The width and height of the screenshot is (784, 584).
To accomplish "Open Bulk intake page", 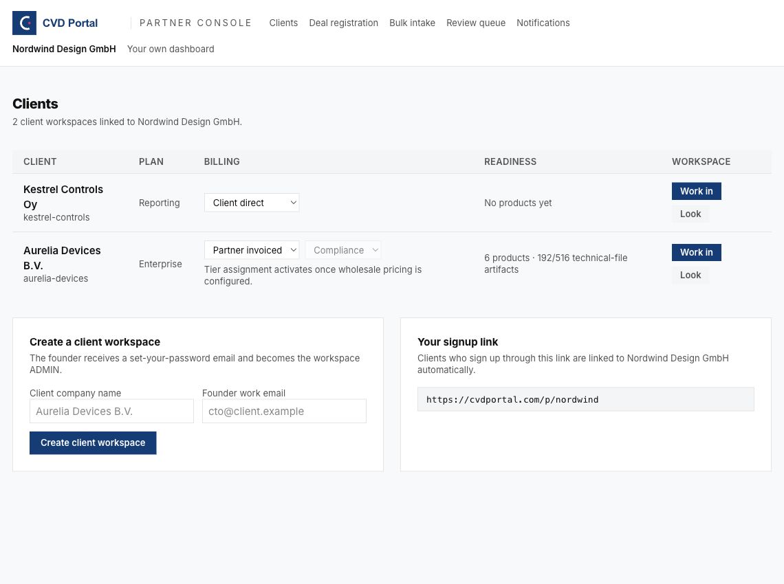I will click(412, 23).
